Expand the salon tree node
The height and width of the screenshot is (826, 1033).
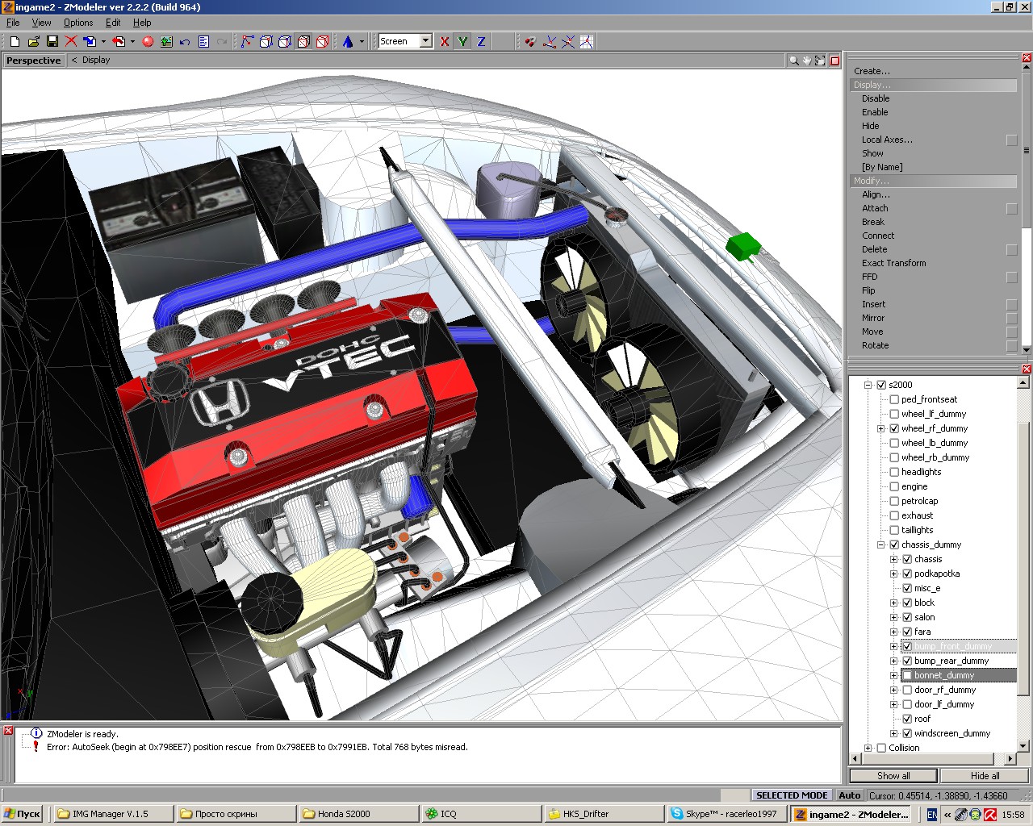coord(894,617)
